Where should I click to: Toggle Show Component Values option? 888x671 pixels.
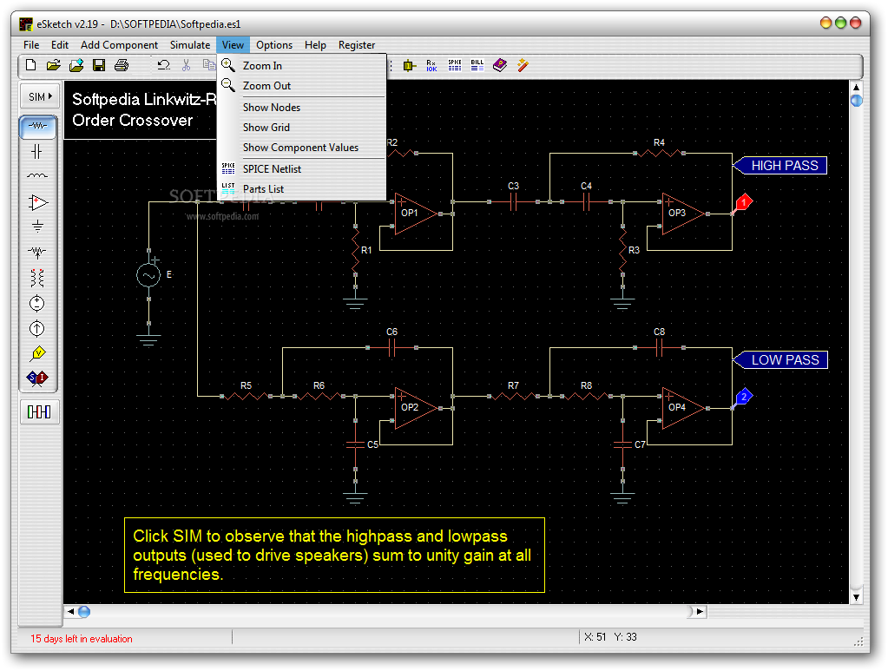302,148
